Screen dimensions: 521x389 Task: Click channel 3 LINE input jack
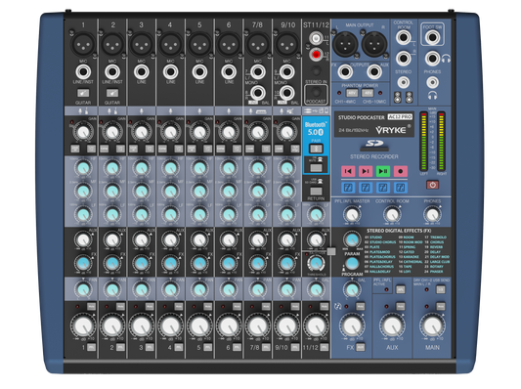(x=142, y=71)
